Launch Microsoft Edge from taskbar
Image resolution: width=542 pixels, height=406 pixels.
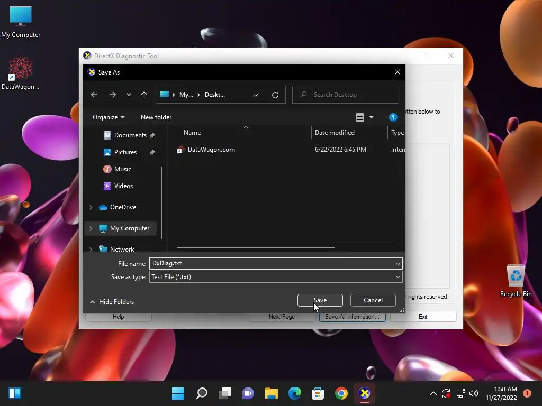[x=294, y=393]
